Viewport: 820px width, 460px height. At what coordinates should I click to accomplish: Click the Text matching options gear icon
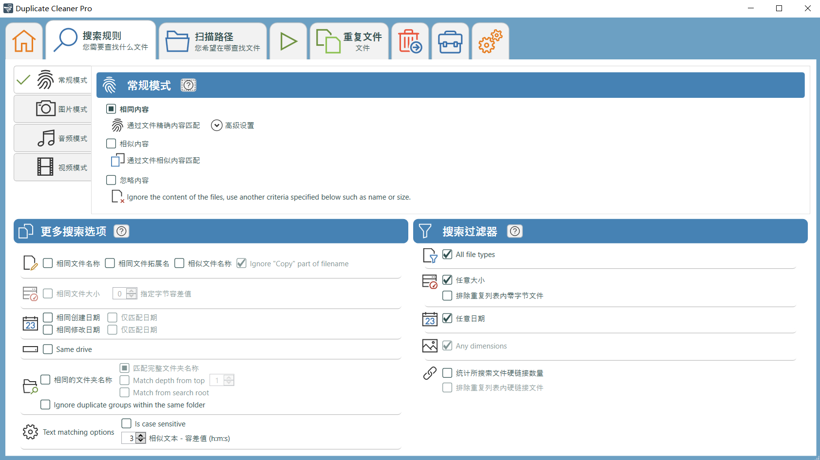30,432
